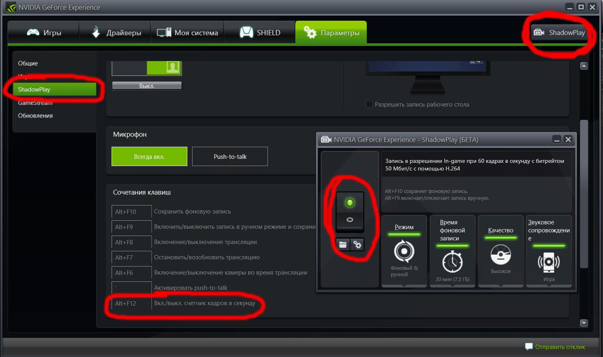The width and height of the screenshot is (603, 357).
Task: Open Время фоновой записи dropdown
Action: (x=452, y=251)
